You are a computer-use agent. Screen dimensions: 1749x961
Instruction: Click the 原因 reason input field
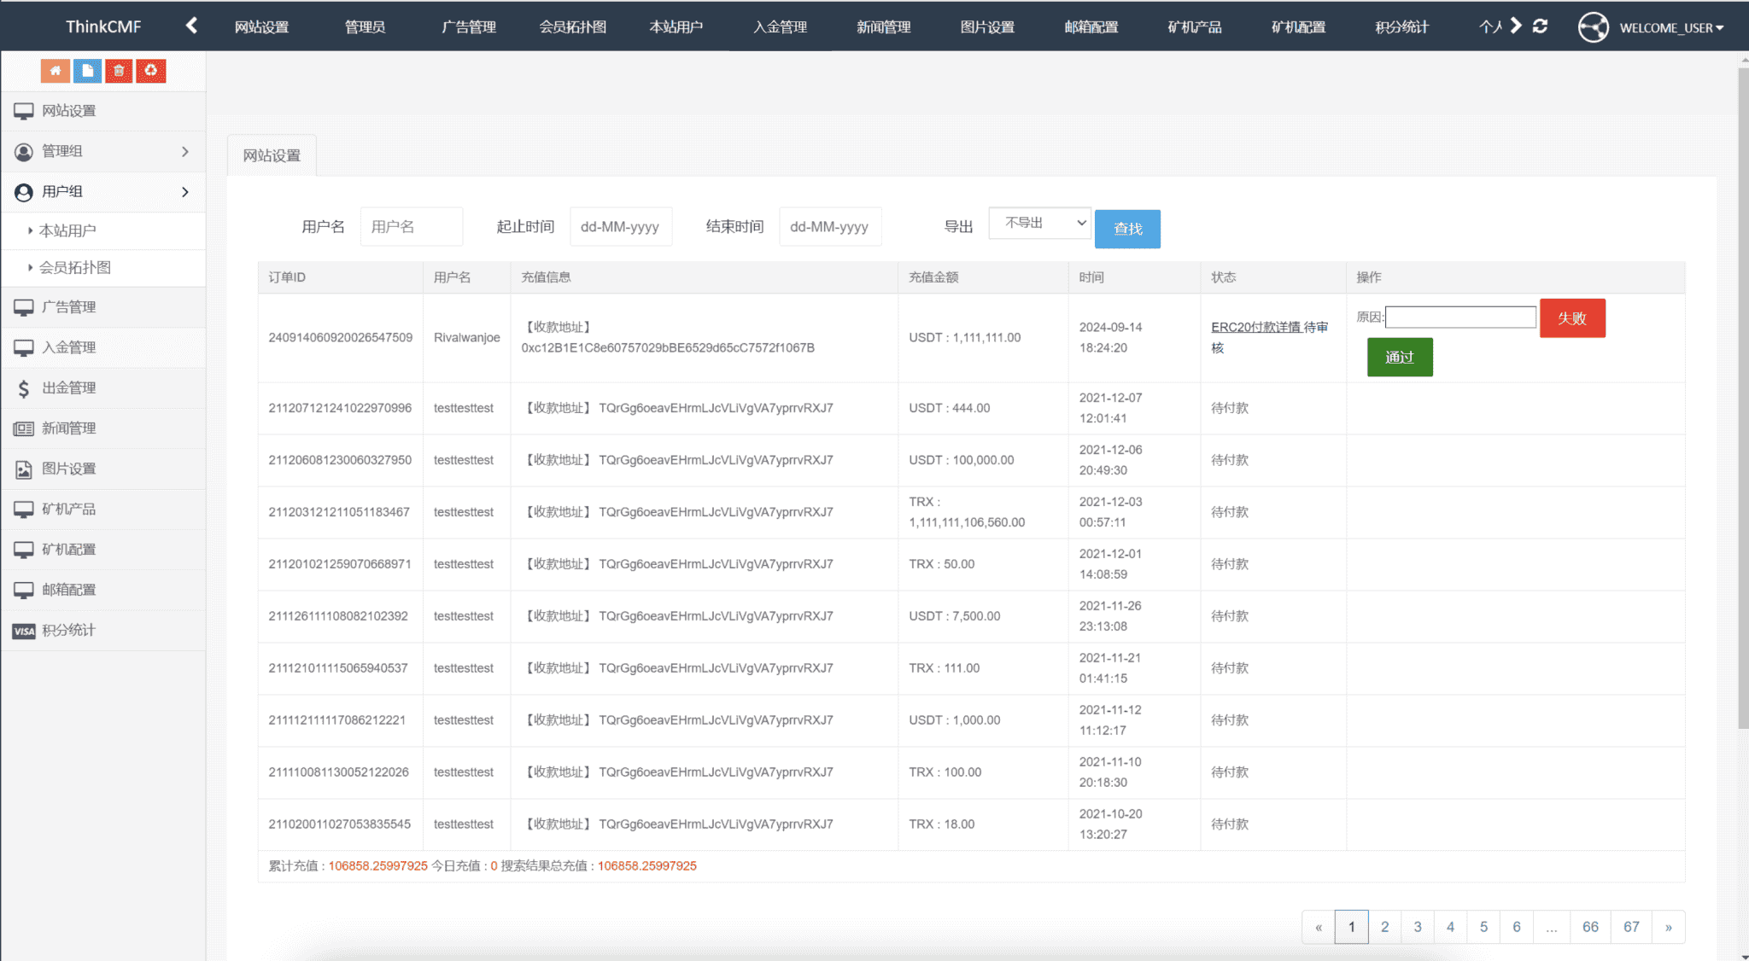click(1459, 317)
